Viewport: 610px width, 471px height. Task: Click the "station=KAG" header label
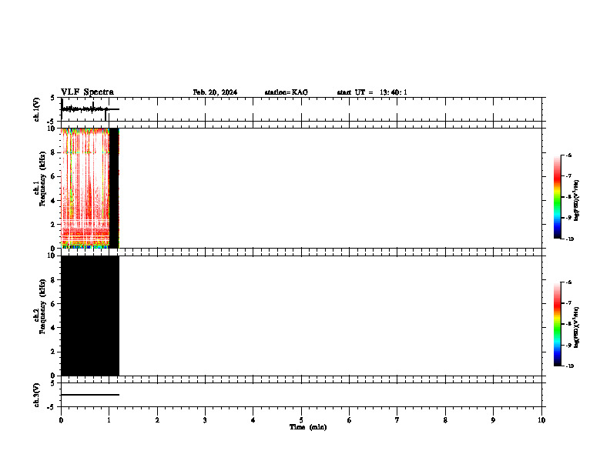(287, 92)
